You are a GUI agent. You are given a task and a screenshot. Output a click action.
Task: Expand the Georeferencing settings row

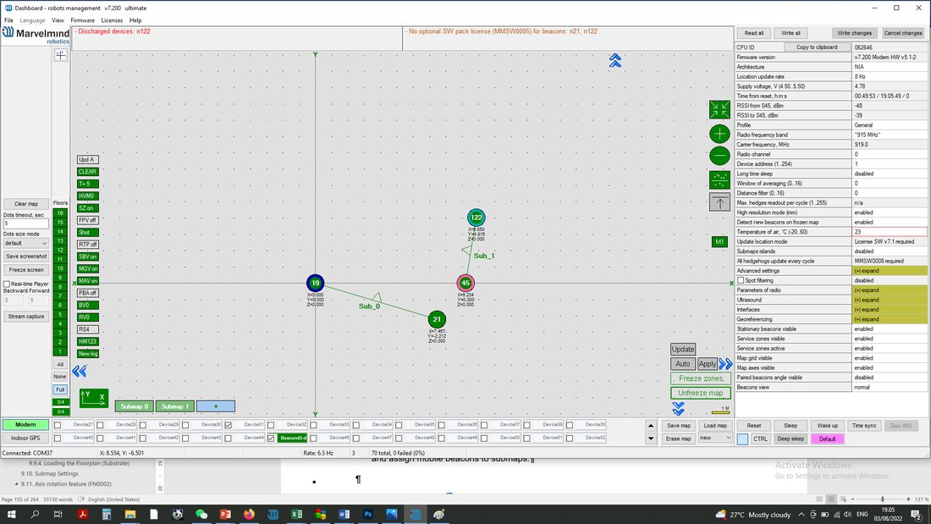(890, 320)
